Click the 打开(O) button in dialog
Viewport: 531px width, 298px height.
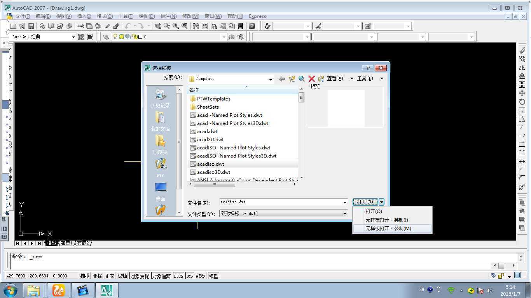[365, 202]
